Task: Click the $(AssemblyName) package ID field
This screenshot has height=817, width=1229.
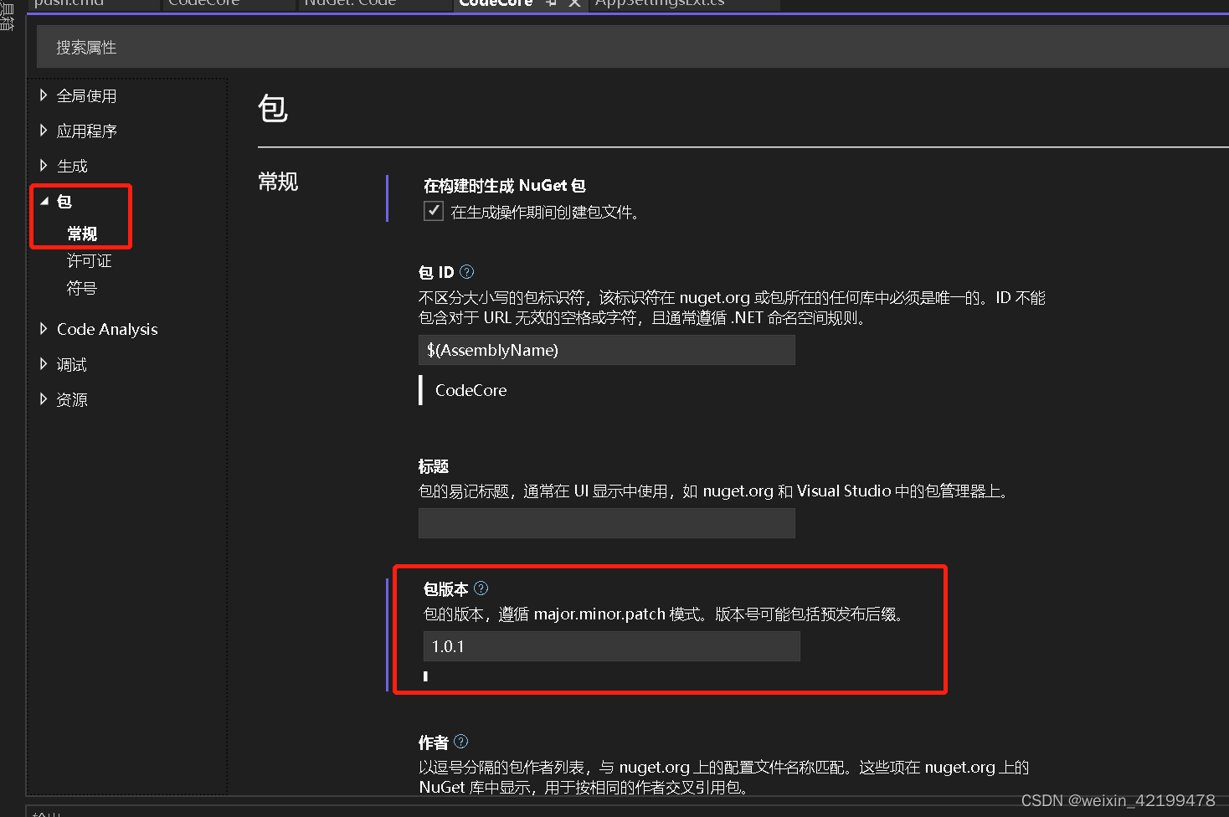Action: point(607,350)
